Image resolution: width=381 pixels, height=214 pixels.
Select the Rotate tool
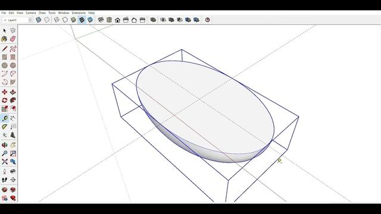pyautogui.click(x=5, y=100)
